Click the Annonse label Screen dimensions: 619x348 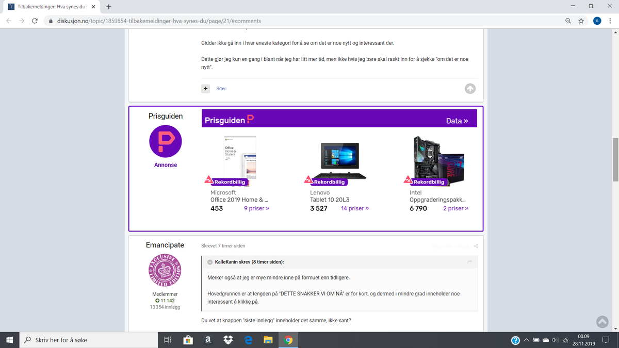(166, 165)
